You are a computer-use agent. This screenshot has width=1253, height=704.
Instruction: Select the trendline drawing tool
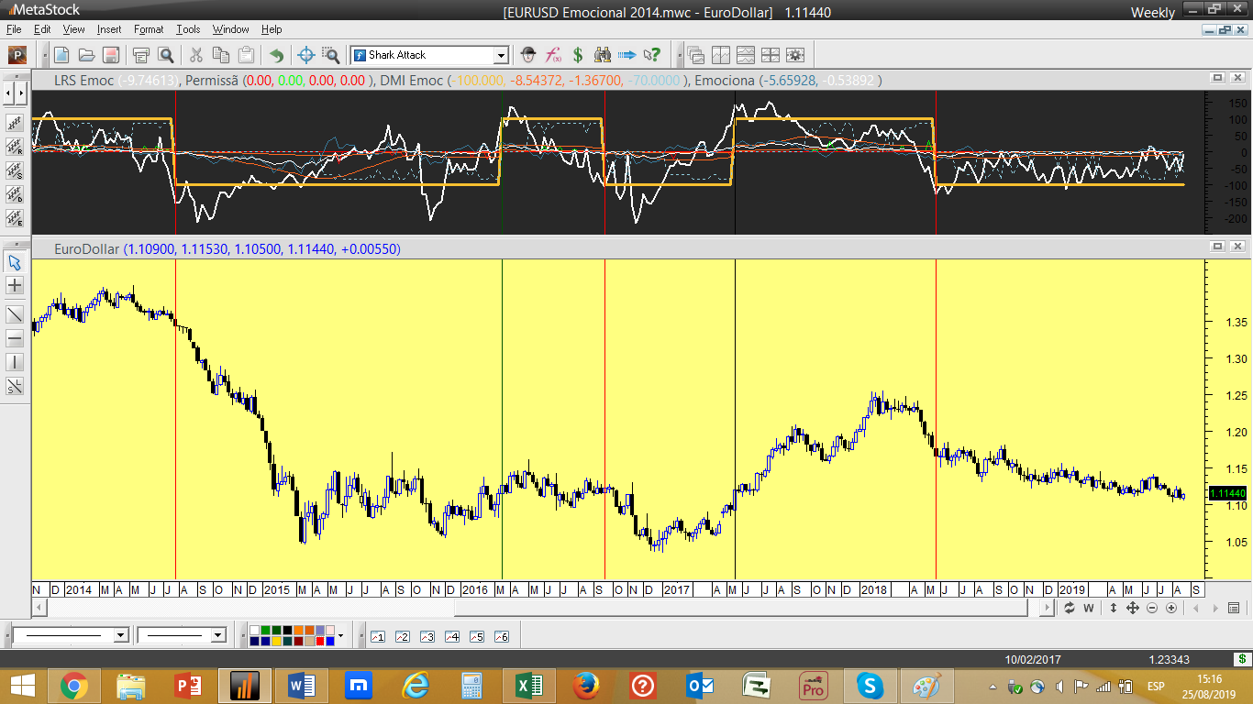pyautogui.click(x=15, y=313)
